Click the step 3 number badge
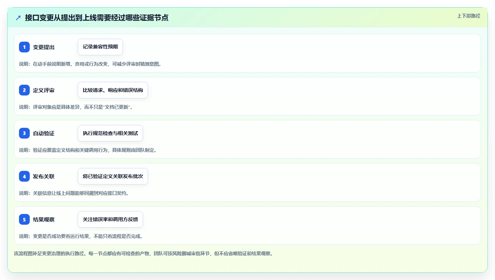Screen dimensions: 495x280 (24, 133)
